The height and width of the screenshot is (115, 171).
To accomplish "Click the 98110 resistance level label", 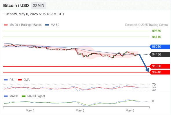I will pyautogui.click(x=157, y=37).
